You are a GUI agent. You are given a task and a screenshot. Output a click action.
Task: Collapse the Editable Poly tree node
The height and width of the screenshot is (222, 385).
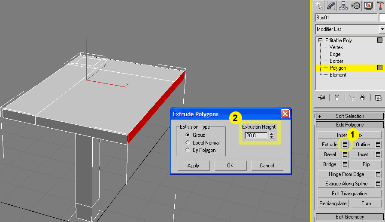(320, 40)
